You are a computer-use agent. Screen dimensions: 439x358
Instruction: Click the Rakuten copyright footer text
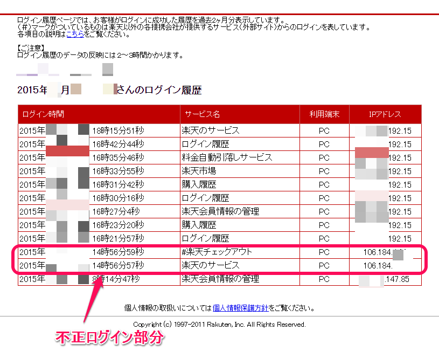220,325
